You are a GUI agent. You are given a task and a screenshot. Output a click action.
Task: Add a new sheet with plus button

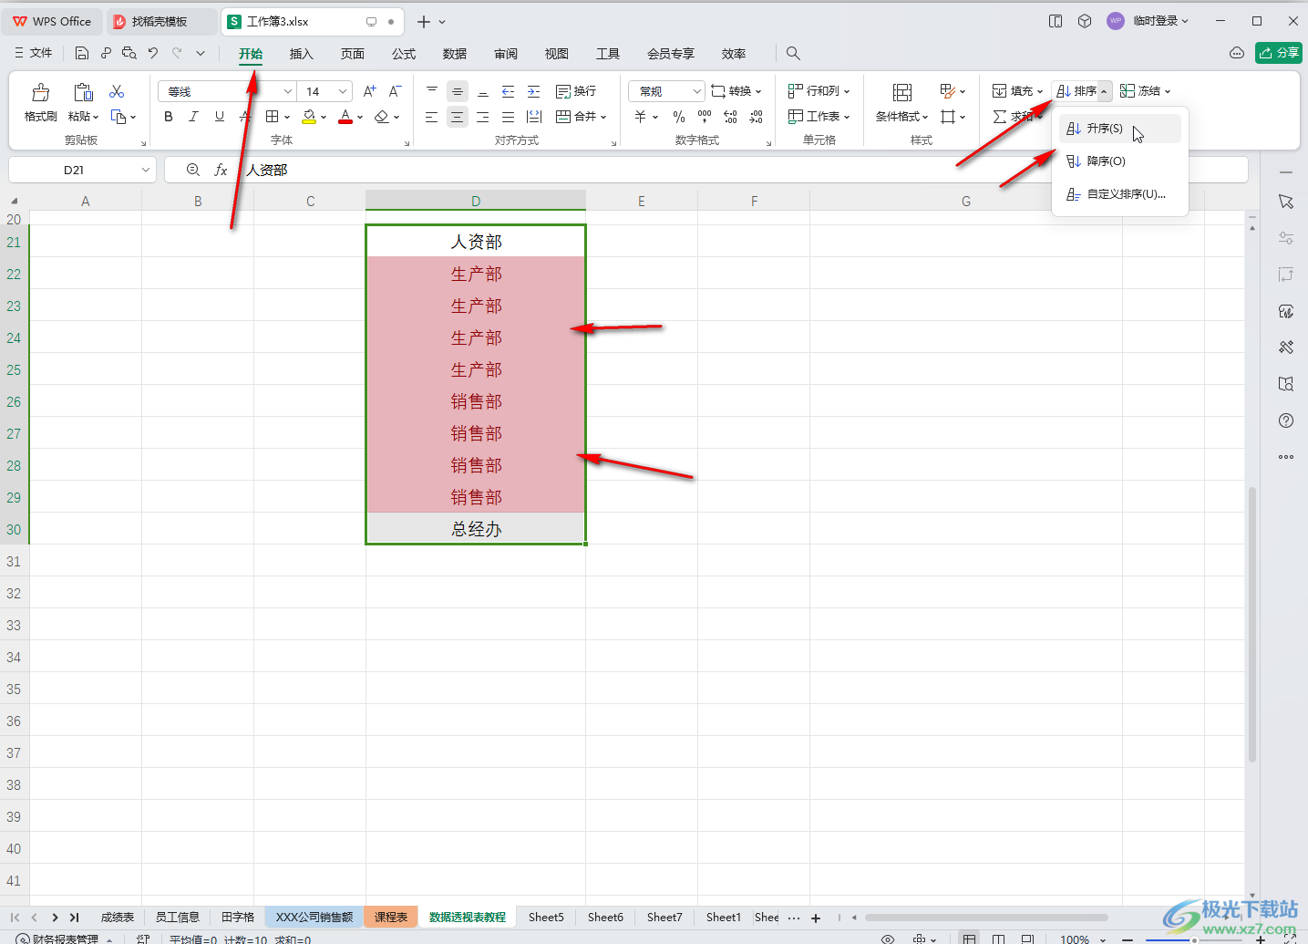(816, 918)
